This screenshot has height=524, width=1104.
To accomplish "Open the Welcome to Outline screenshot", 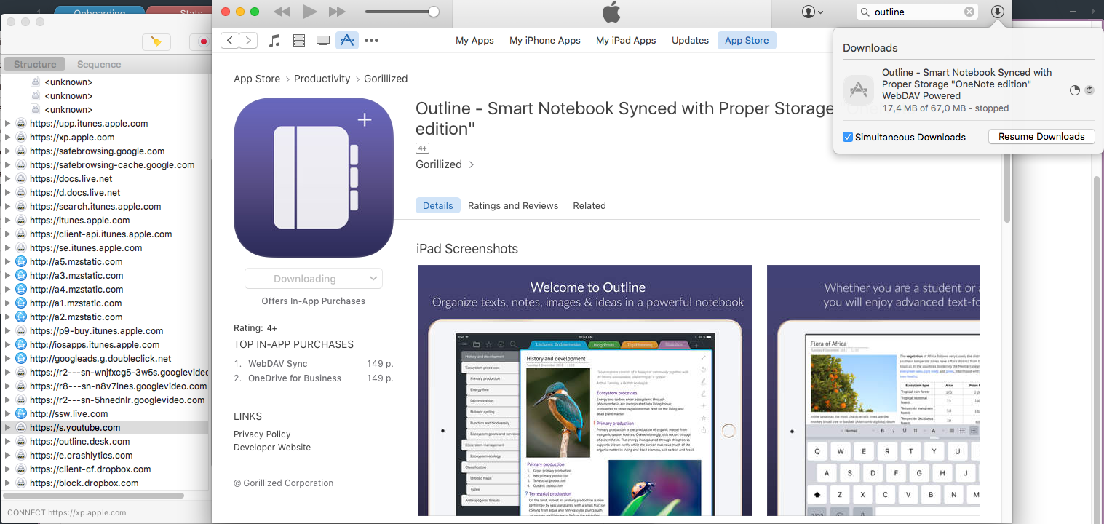I will [x=585, y=391].
